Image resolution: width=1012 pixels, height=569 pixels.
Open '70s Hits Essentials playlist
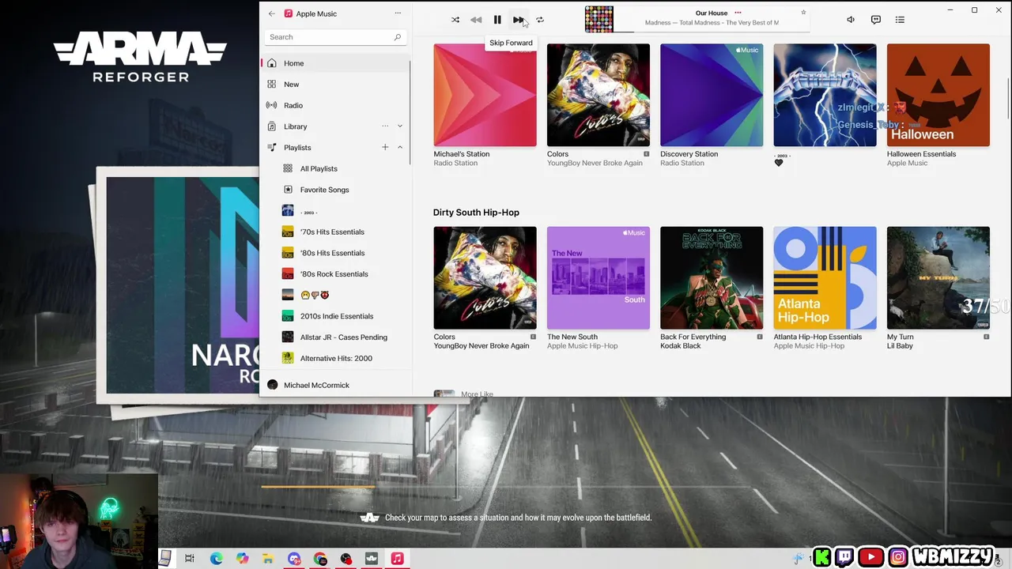[335, 232]
